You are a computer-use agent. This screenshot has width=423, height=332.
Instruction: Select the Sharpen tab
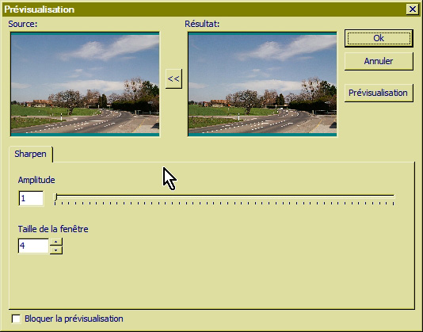30,154
